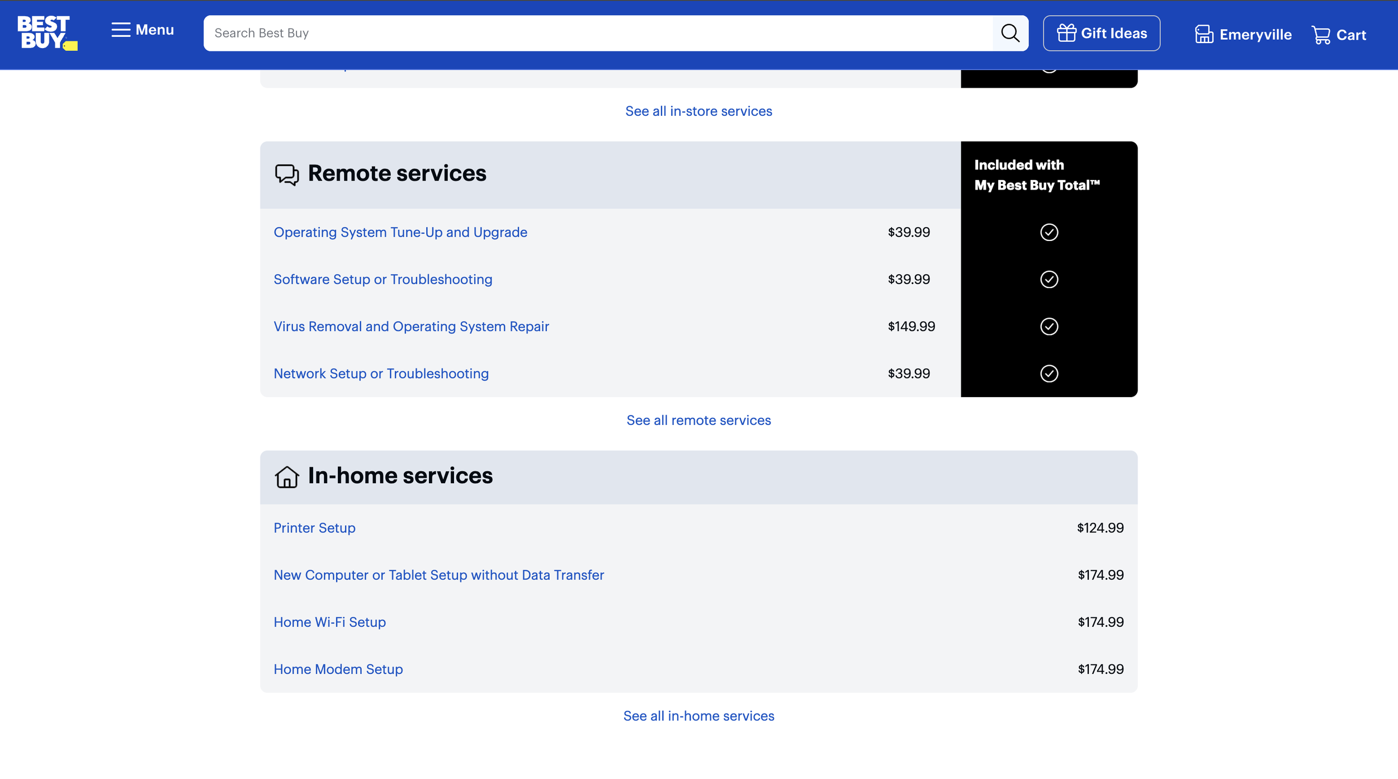This screenshot has width=1398, height=779.
Task: Open the shopping Cart icon
Action: tap(1321, 35)
